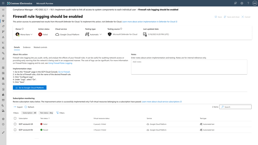258x145 pixels.
Task: Open the person alert icon in sidebar
Action: [3, 105]
